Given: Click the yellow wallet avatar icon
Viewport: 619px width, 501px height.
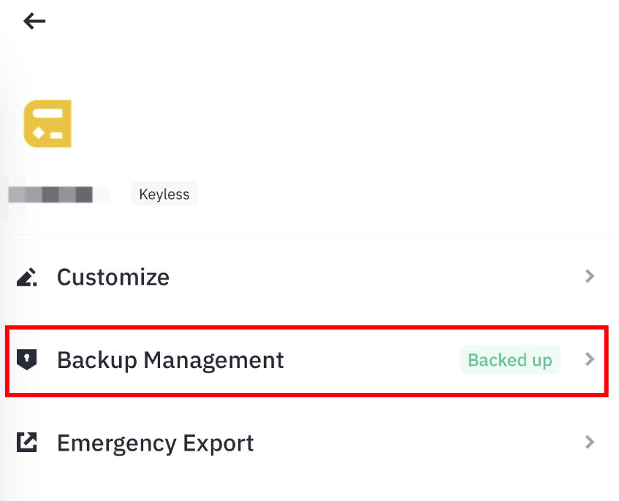Looking at the screenshot, I should click(x=48, y=123).
